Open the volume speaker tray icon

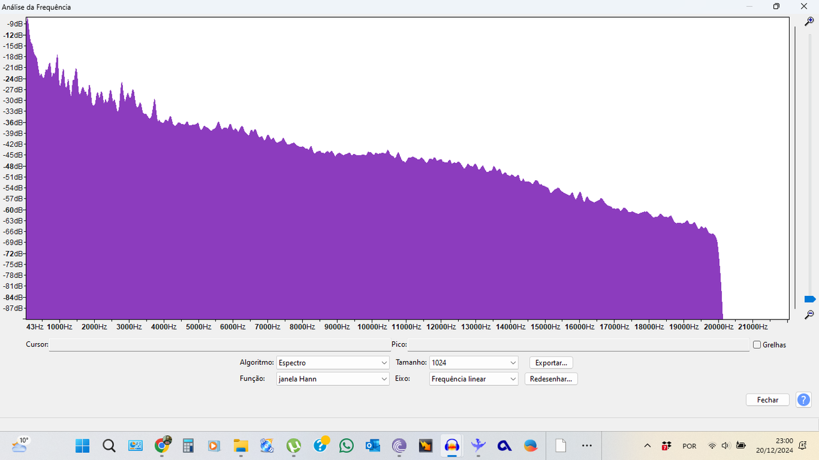point(726,445)
